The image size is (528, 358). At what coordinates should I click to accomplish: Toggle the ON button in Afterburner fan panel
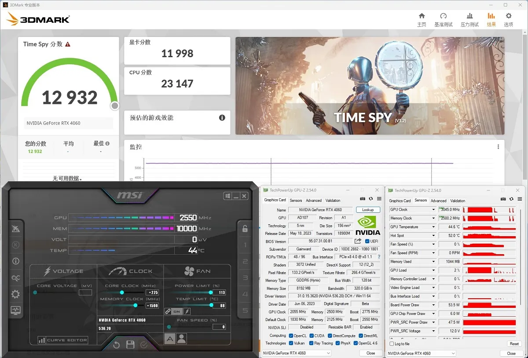pos(177,311)
